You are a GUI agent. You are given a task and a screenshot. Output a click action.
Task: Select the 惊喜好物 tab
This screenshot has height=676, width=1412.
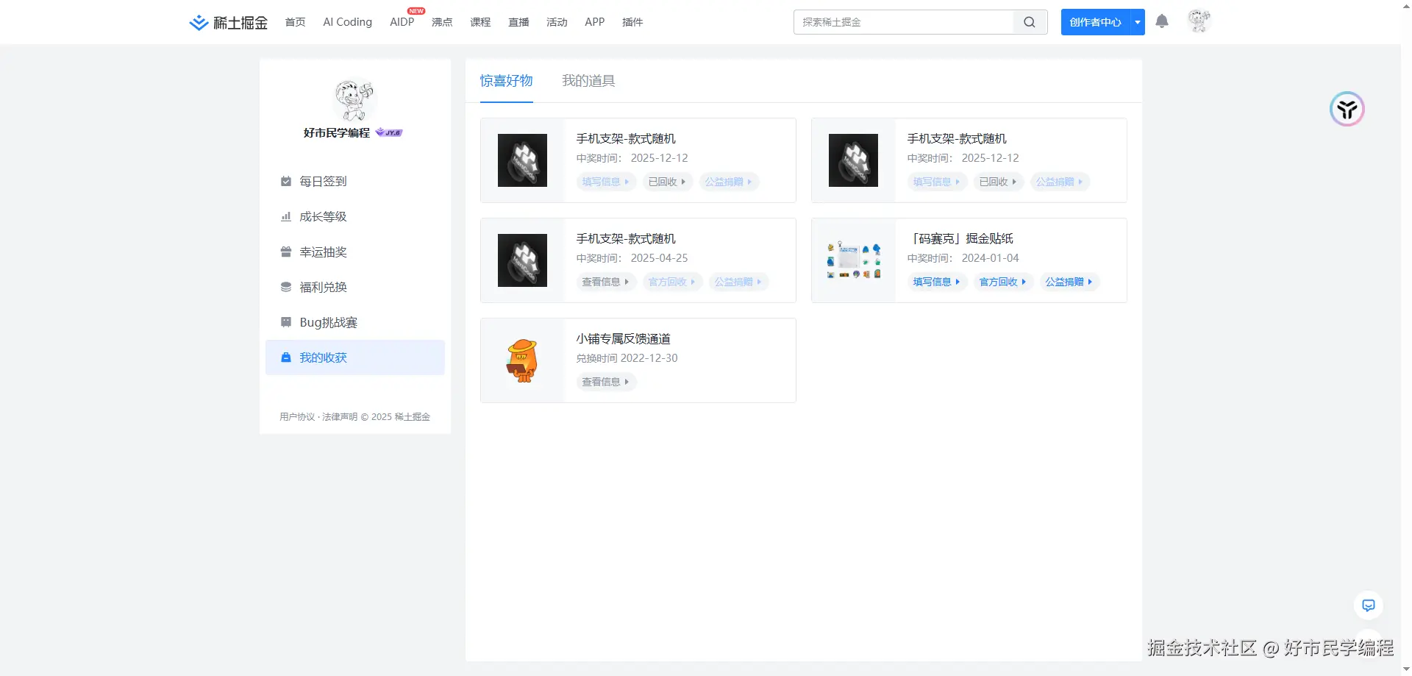tap(506, 81)
